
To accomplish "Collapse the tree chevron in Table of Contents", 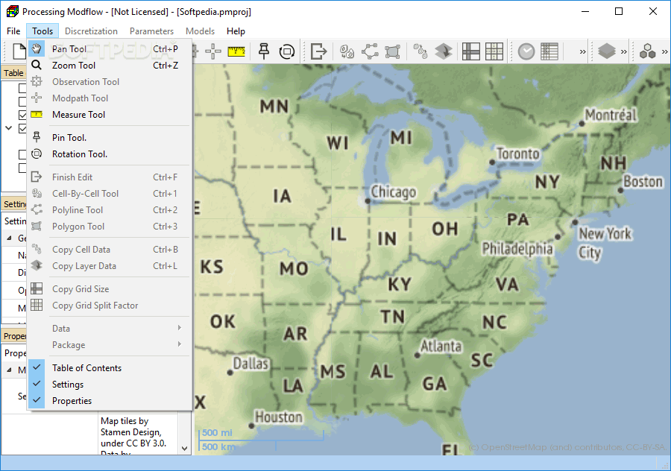I will pos(8,128).
